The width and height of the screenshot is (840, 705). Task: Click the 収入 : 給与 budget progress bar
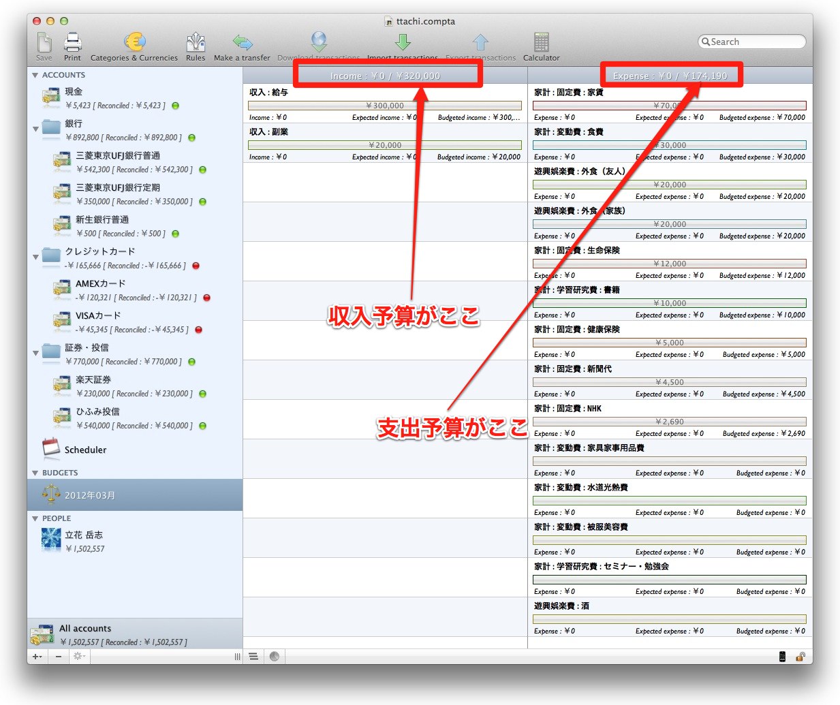(x=384, y=106)
